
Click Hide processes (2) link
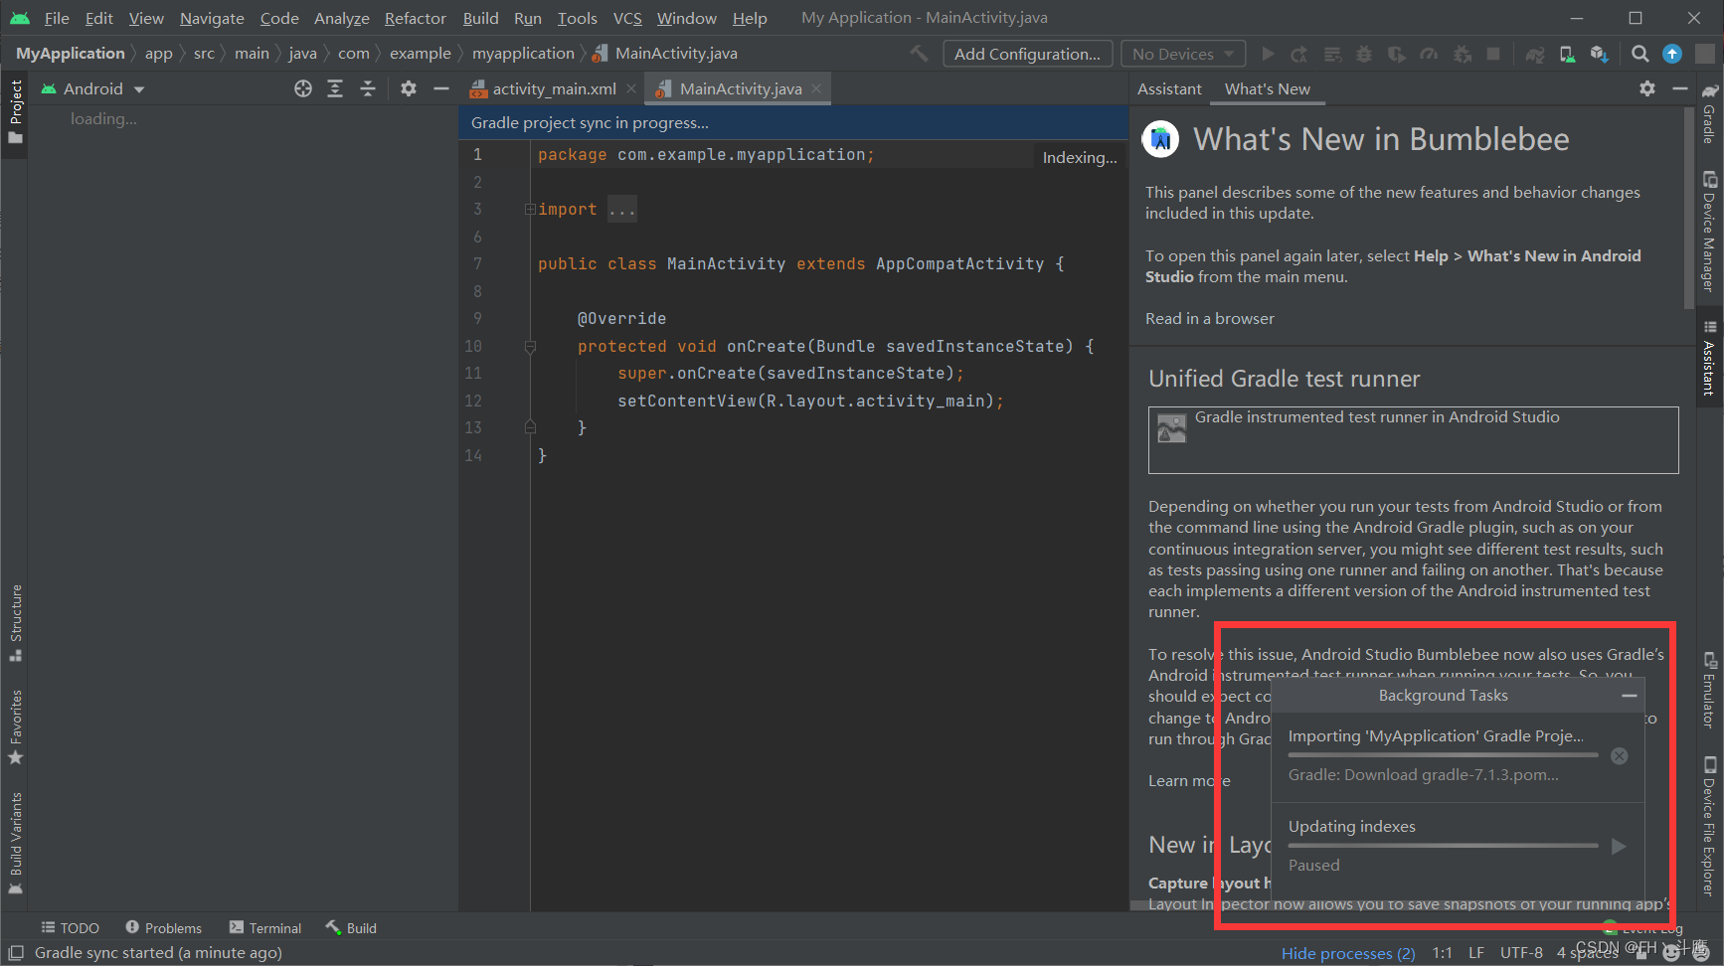(1348, 953)
